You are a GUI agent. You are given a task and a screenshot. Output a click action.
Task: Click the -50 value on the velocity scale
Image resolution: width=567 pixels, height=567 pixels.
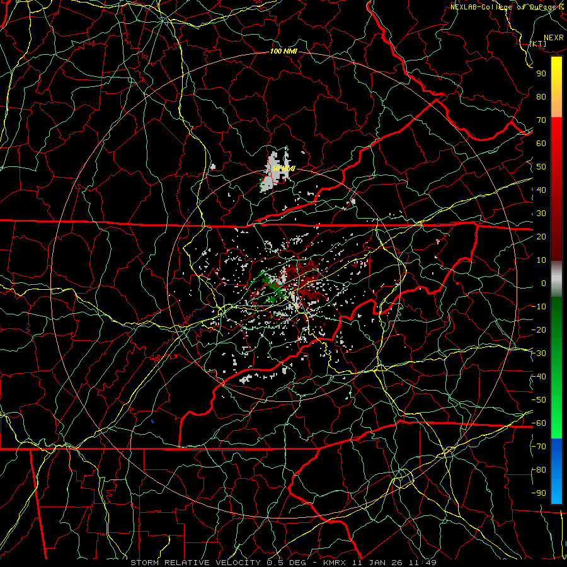pyautogui.click(x=539, y=400)
